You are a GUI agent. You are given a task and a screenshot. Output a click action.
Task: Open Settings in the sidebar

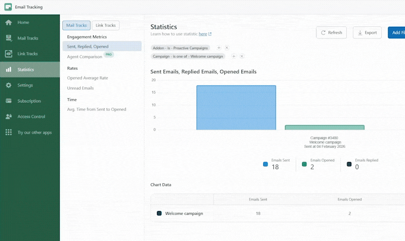tap(30, 85)
